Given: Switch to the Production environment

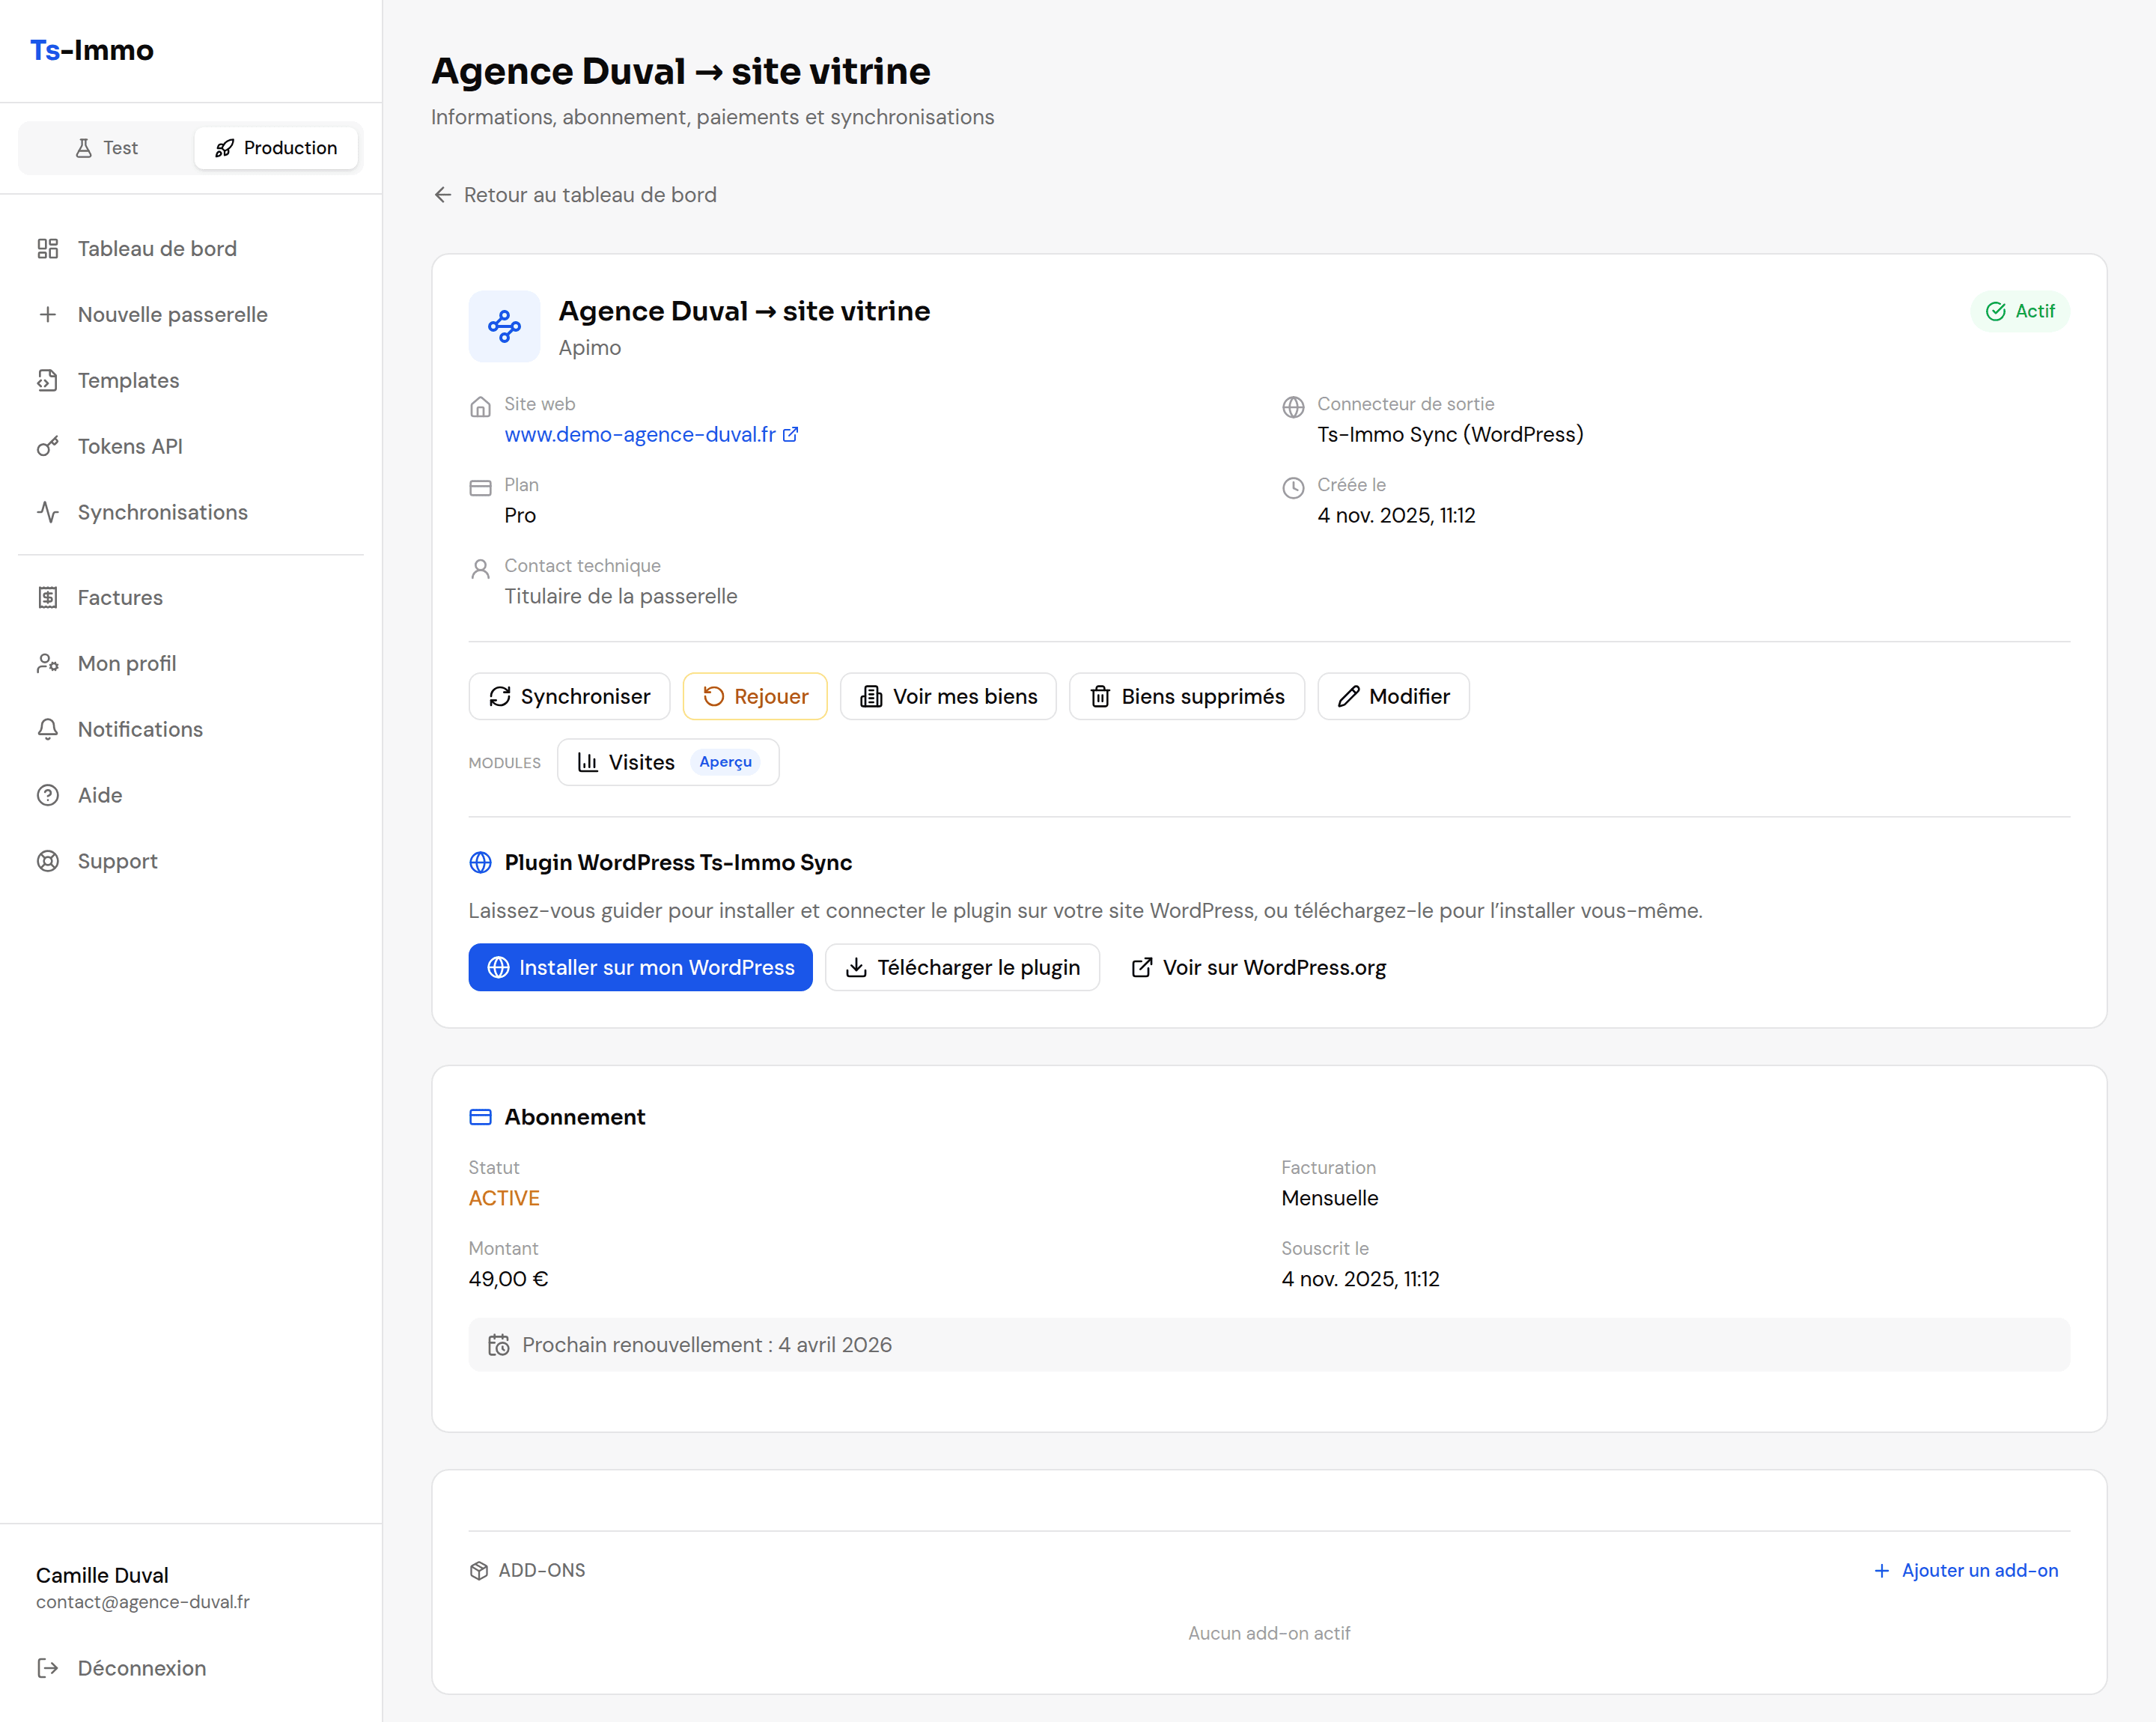Looking at the screenshot, I should [276, 148].
